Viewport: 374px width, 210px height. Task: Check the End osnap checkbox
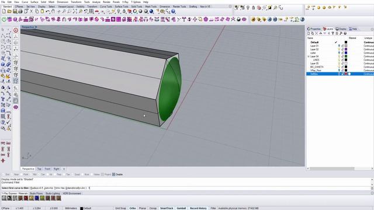coord(4,174)
